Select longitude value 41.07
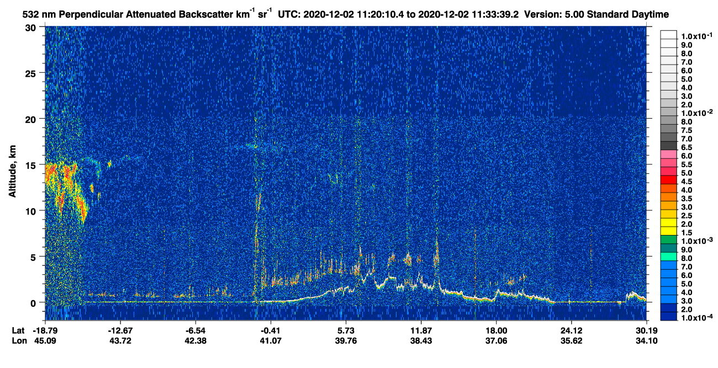The width and height of the screenshot is (718, 368). [x=270, y=341]
